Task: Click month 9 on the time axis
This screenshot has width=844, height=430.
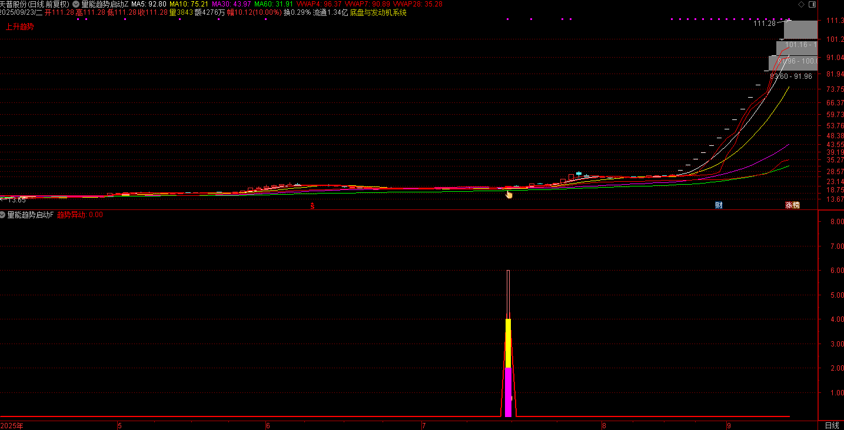Action: pyautogui.click(x=728, y=425)
